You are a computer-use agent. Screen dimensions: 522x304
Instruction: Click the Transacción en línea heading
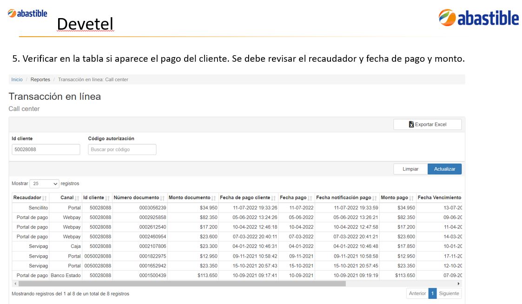(54, 97)
